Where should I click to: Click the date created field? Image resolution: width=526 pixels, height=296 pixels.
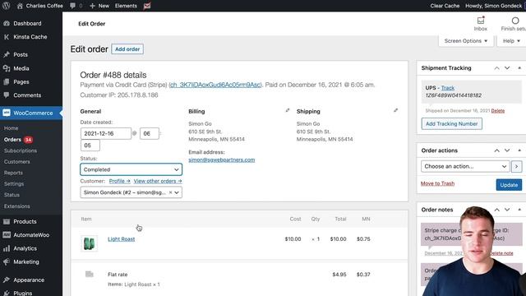coord(106,133)
